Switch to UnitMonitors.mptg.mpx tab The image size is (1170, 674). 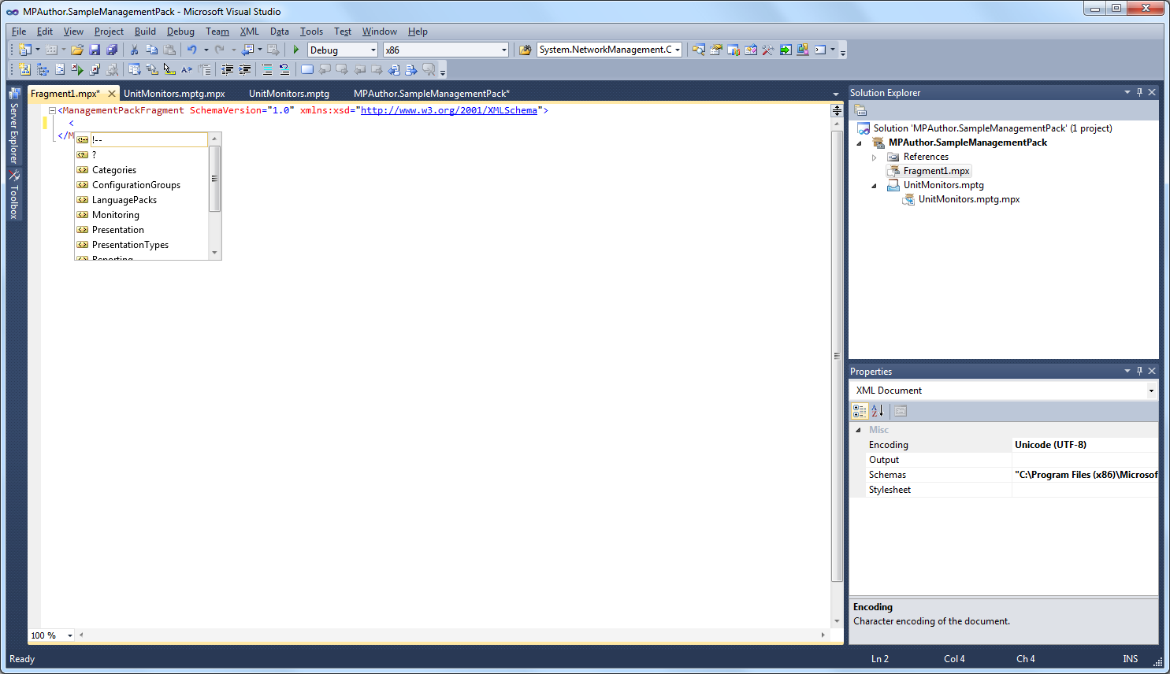174,94
